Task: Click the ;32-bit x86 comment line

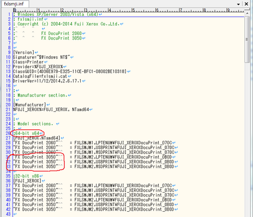Action: (x=26, y=176)
